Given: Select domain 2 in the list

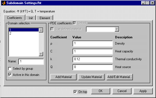Looking at the screenshot, I should (24, 33).
